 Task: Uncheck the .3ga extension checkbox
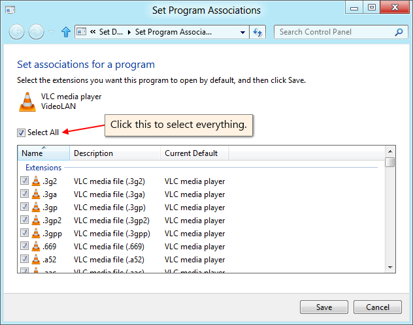point(24,194)
